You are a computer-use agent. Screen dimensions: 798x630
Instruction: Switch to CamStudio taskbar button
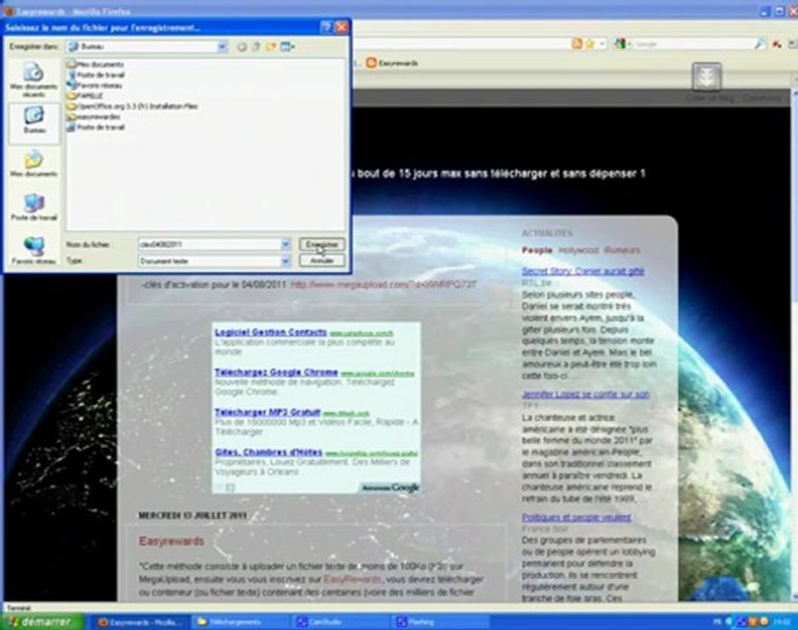tap(341, 622)
